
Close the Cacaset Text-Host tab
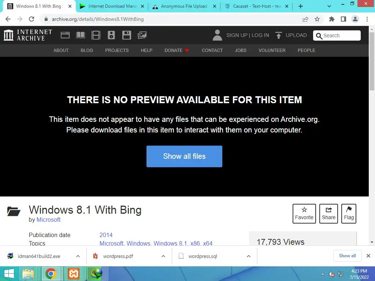pyautogui.click(x=287, y=7)
